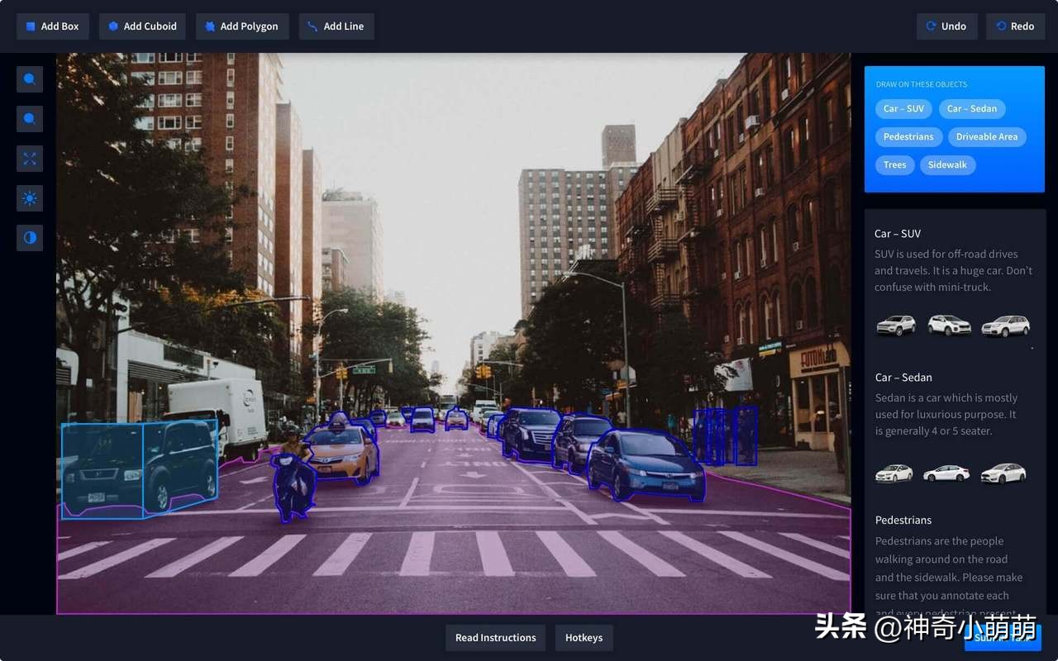Viewport: 1058px width, 661px height.
Task: Choose the Driveable Area label chip
Action: [x=987, y=137]
